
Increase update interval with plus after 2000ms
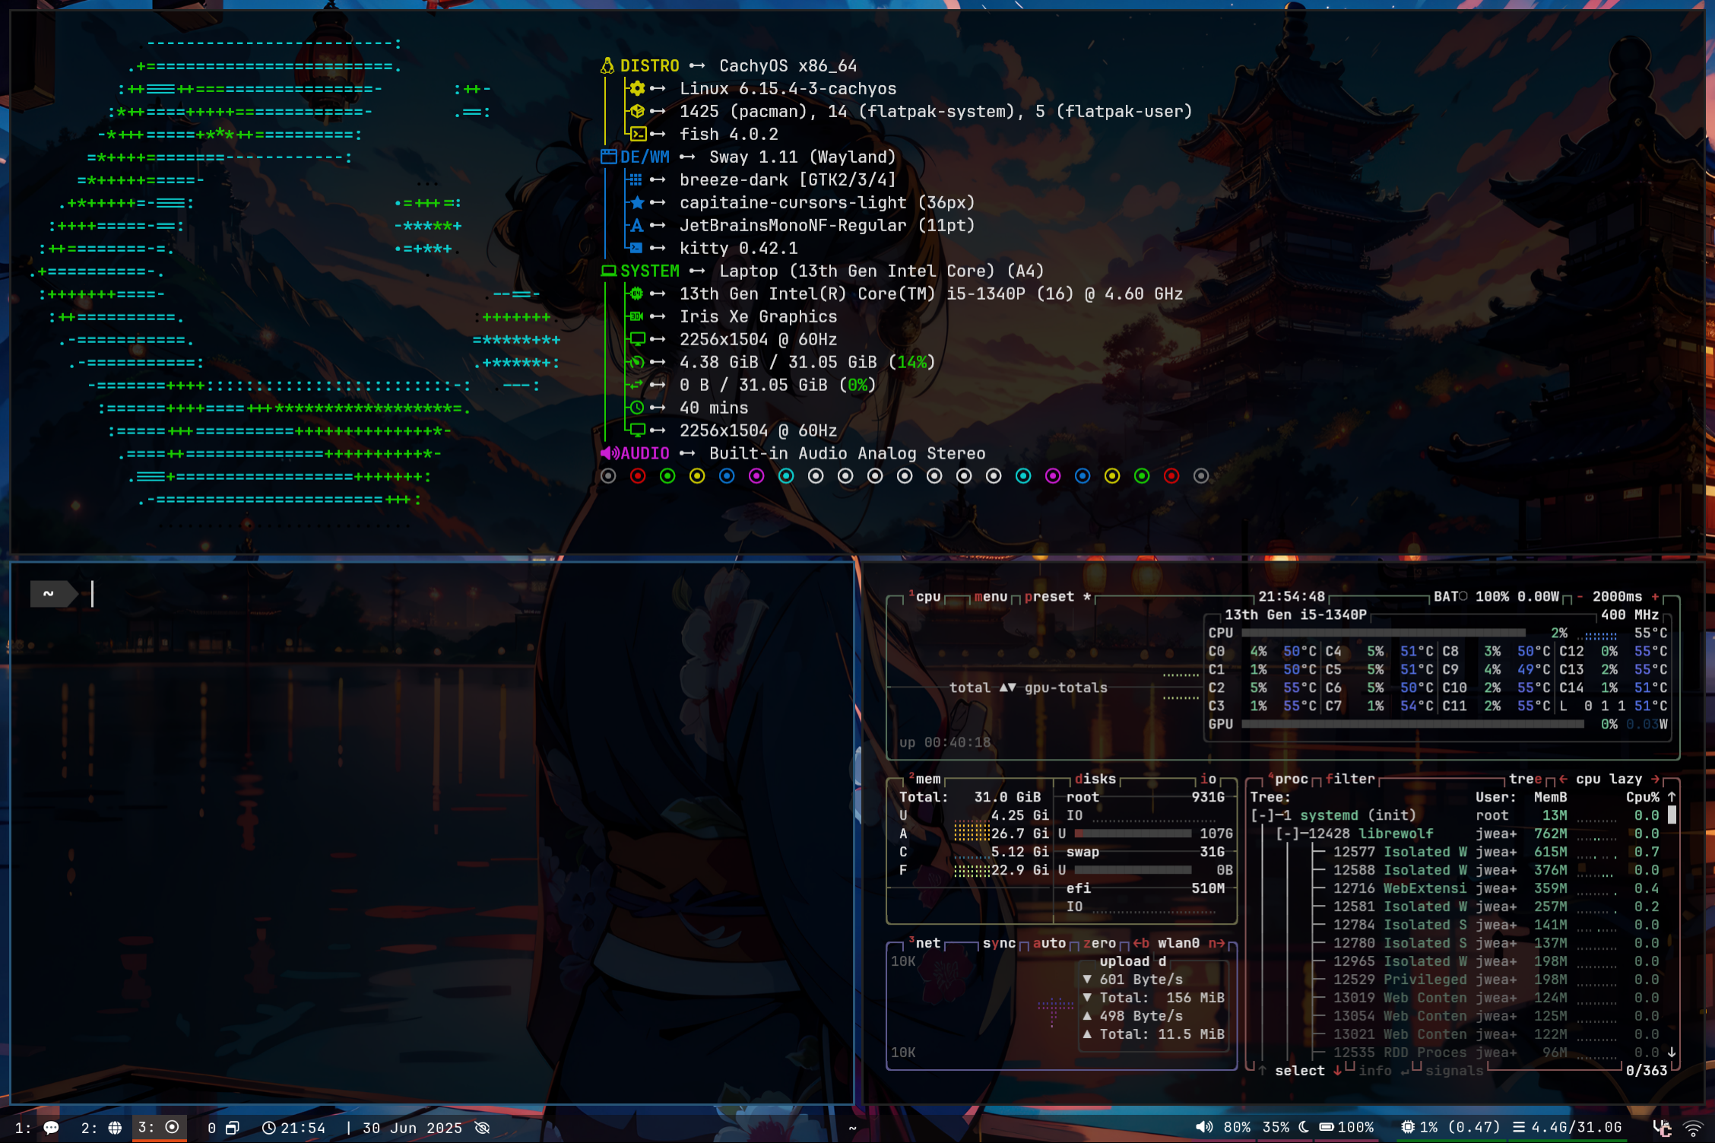point(1655,597)
